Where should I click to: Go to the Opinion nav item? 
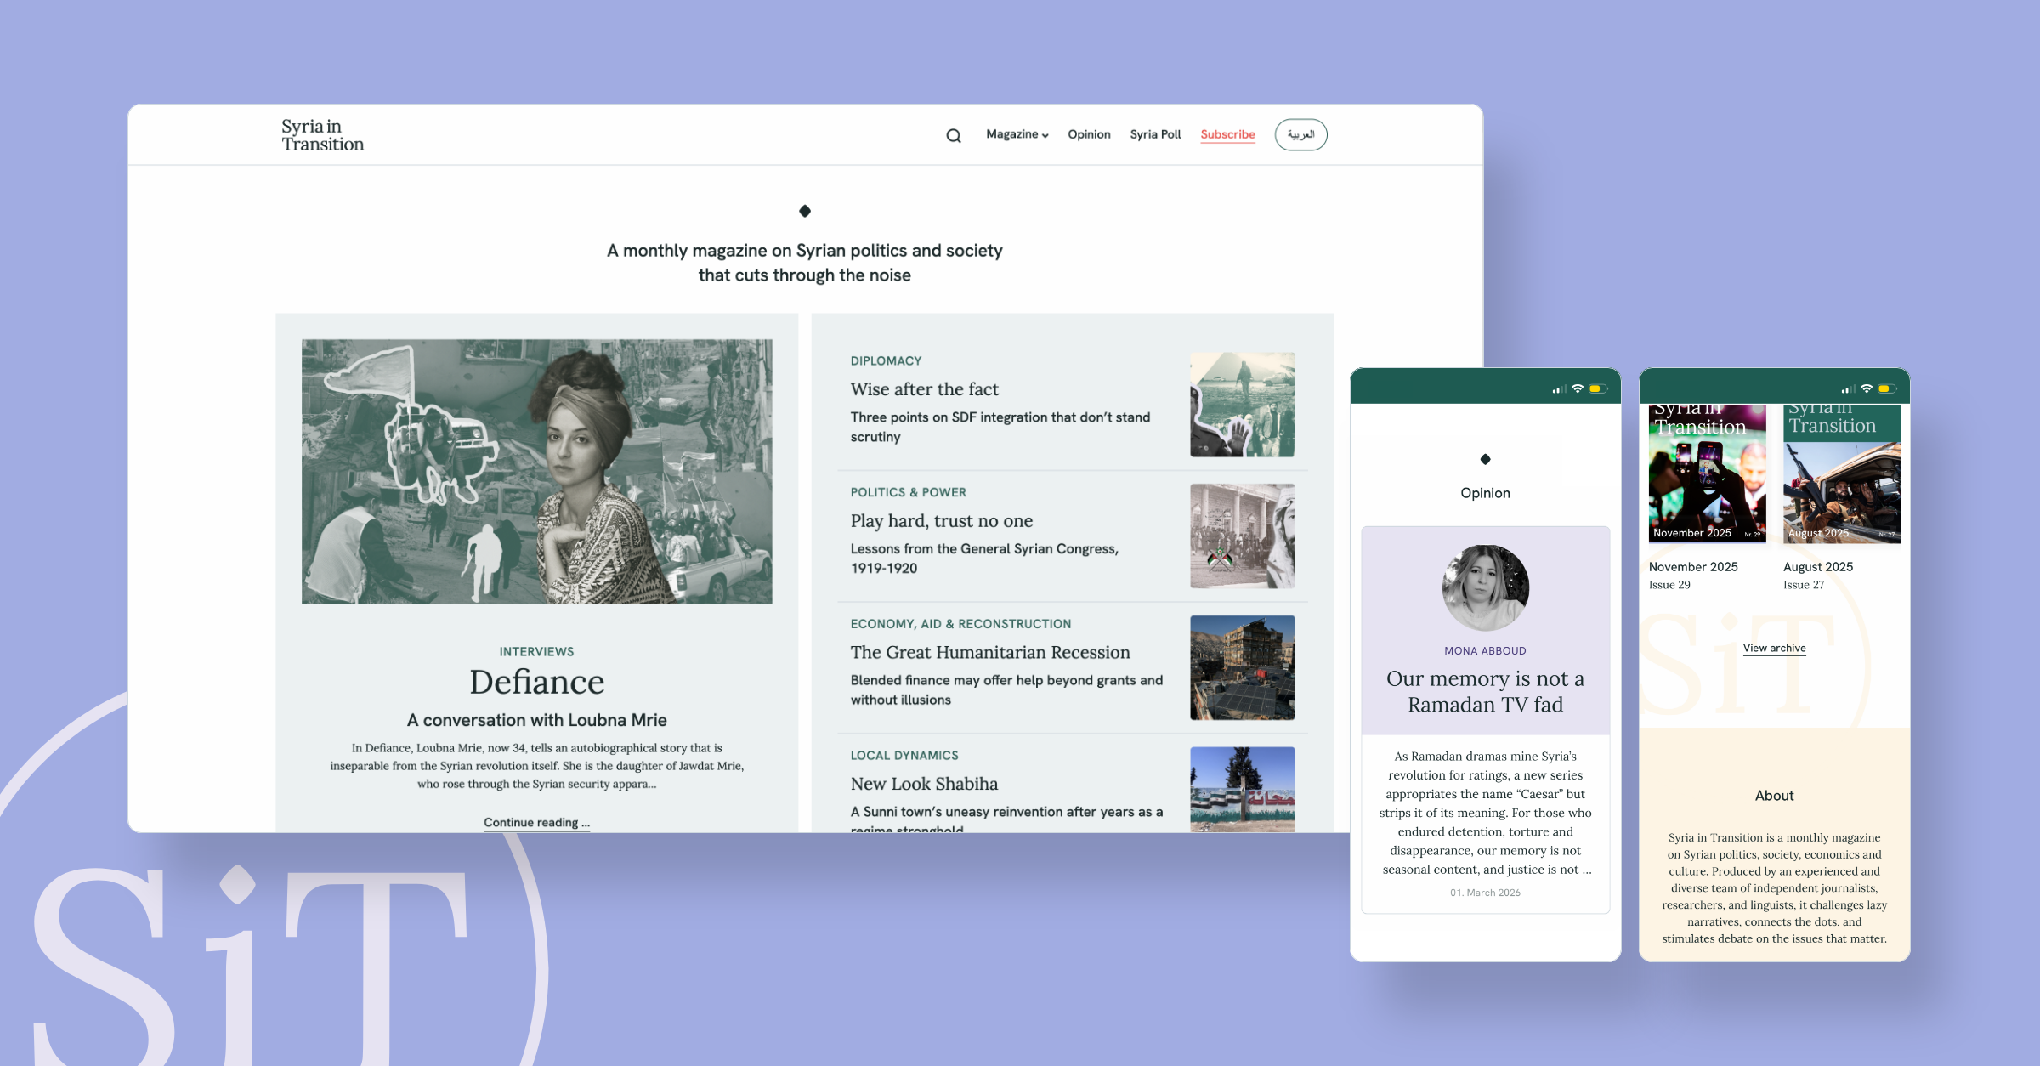1089,134
